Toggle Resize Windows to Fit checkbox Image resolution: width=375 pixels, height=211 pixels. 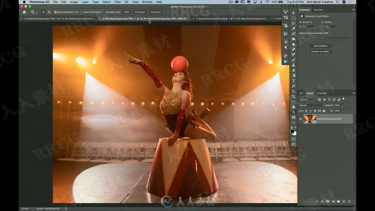point(56,12)
